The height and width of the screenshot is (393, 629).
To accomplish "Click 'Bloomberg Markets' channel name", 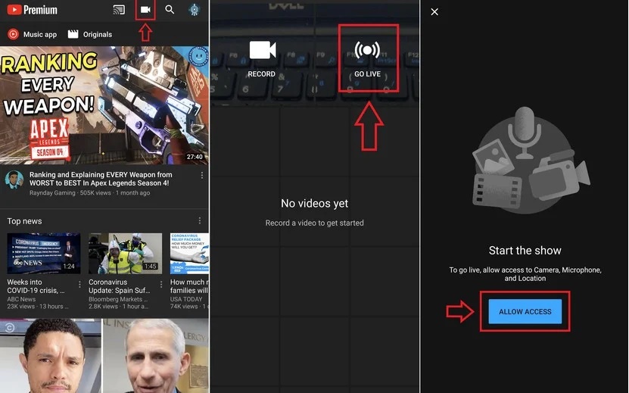I will [118, 299].
